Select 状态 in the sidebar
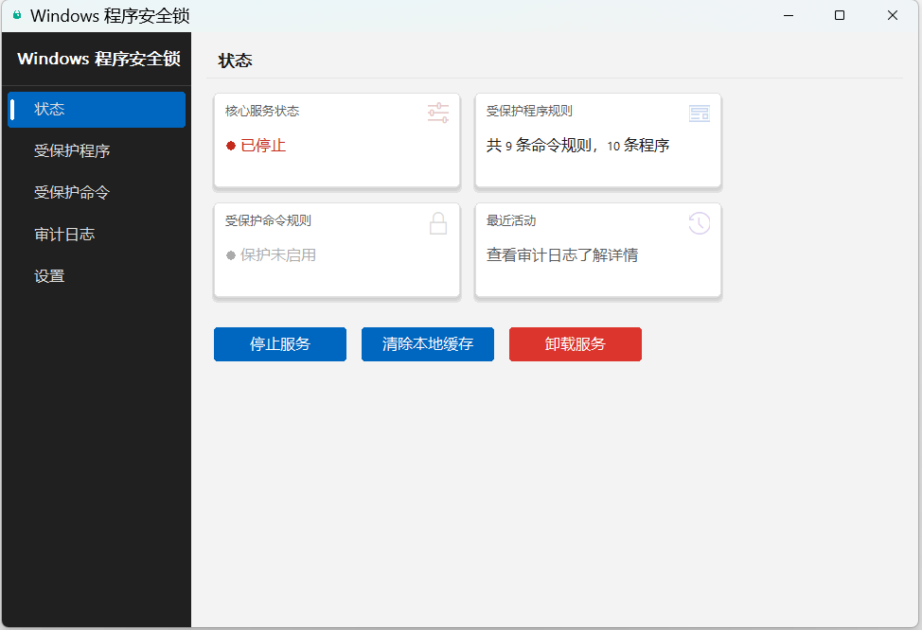Screen dimensions: 922x630 (97, 109)
